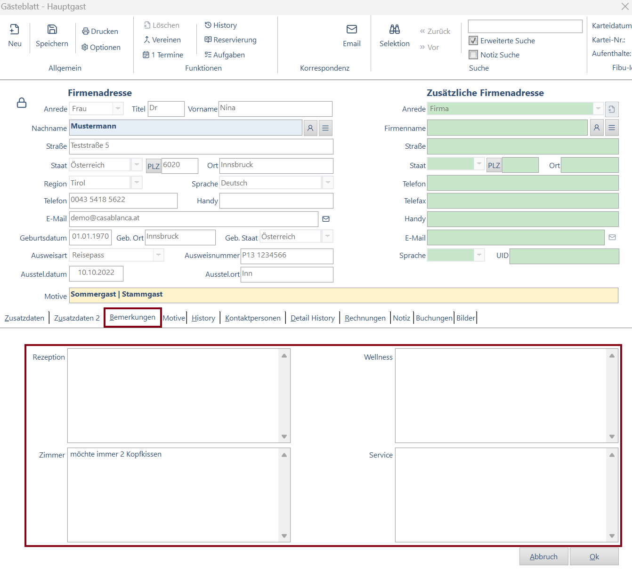Click the person icon next to Nachname
Image resolution: width=632 pixels, height=571 pixels.
(x=310, y=128)
